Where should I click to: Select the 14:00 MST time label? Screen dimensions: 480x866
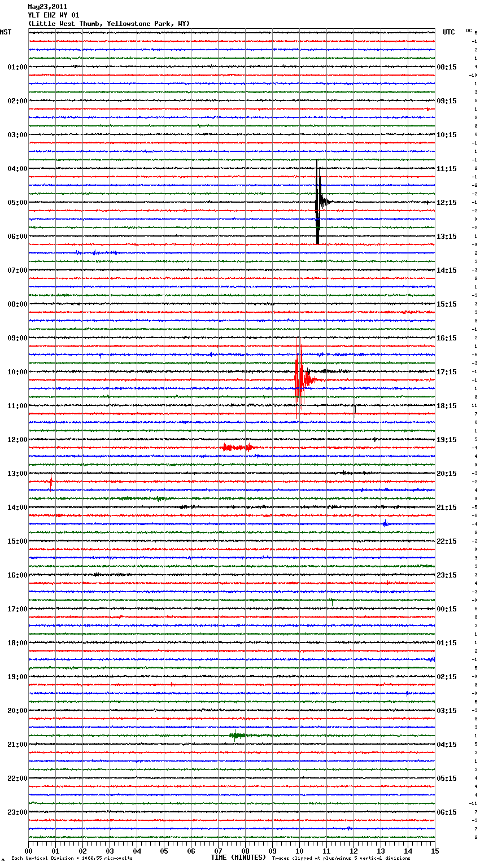tap(17, 508)
